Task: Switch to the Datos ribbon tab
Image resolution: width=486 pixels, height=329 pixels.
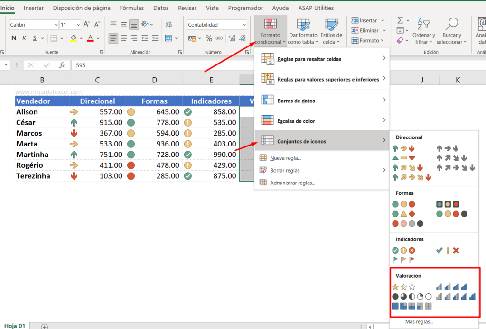Action: [x=160, y=8]
